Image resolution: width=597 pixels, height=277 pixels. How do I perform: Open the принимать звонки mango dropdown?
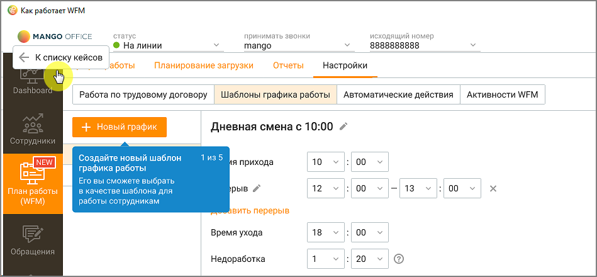pos(299,46)
